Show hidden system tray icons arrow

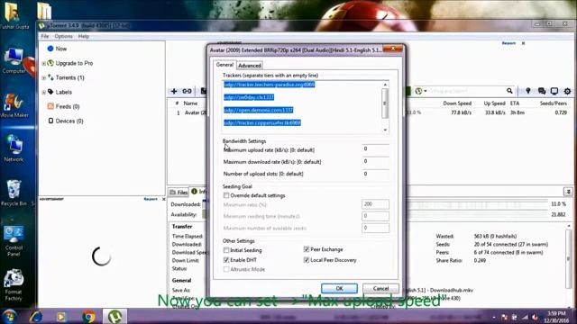(x=494, y=317)
